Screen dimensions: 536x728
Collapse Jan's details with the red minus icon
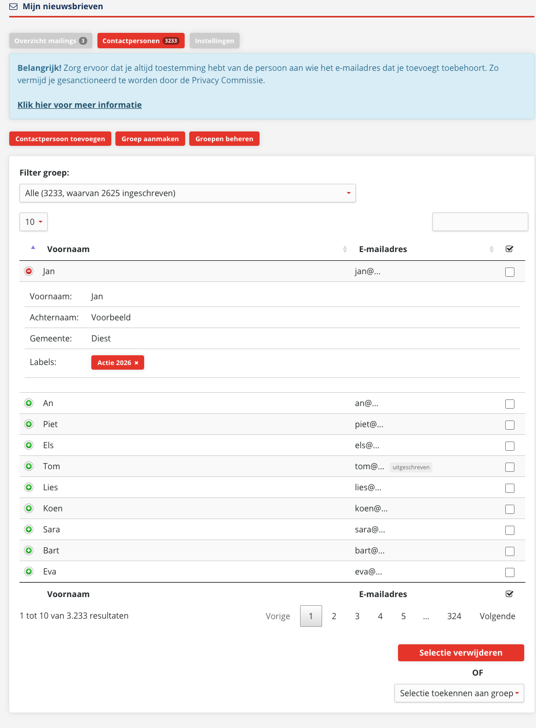click(29, 271)
